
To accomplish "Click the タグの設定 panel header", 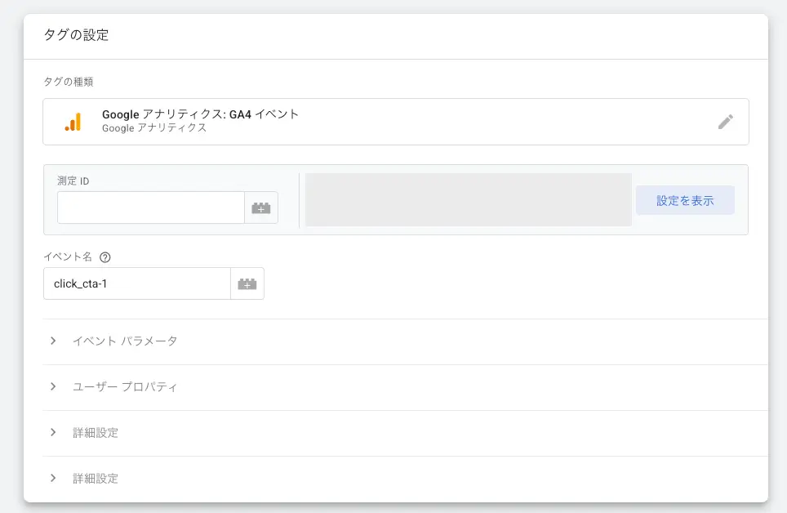I will pyautogui.click(x=76, y=35).
